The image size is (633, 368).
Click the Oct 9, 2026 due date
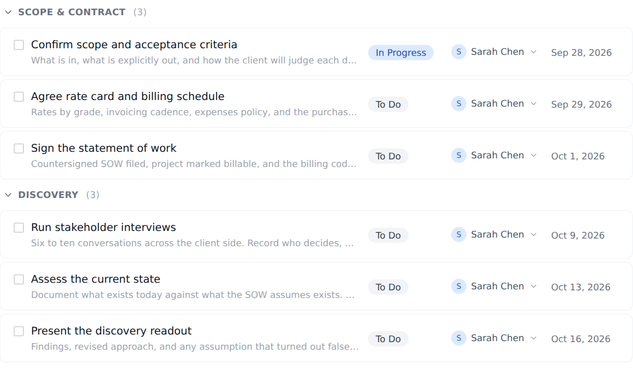[x=578, y=236]
